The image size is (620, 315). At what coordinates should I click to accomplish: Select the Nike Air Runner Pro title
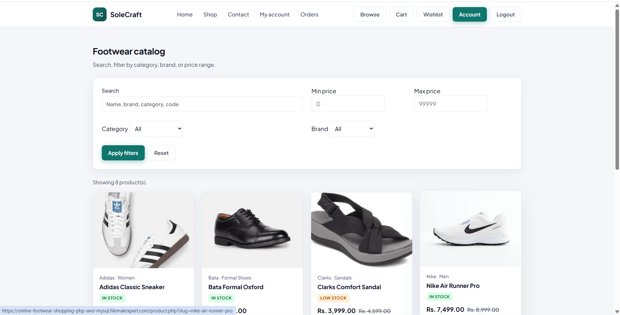click(x=453, y=286)
